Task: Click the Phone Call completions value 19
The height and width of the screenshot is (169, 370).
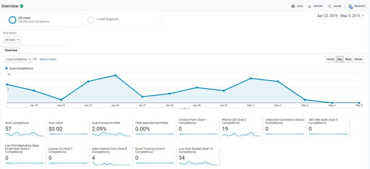Action: [225, 129]
